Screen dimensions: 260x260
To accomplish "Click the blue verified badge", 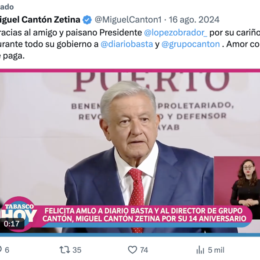I will click(x=87, y=20).
